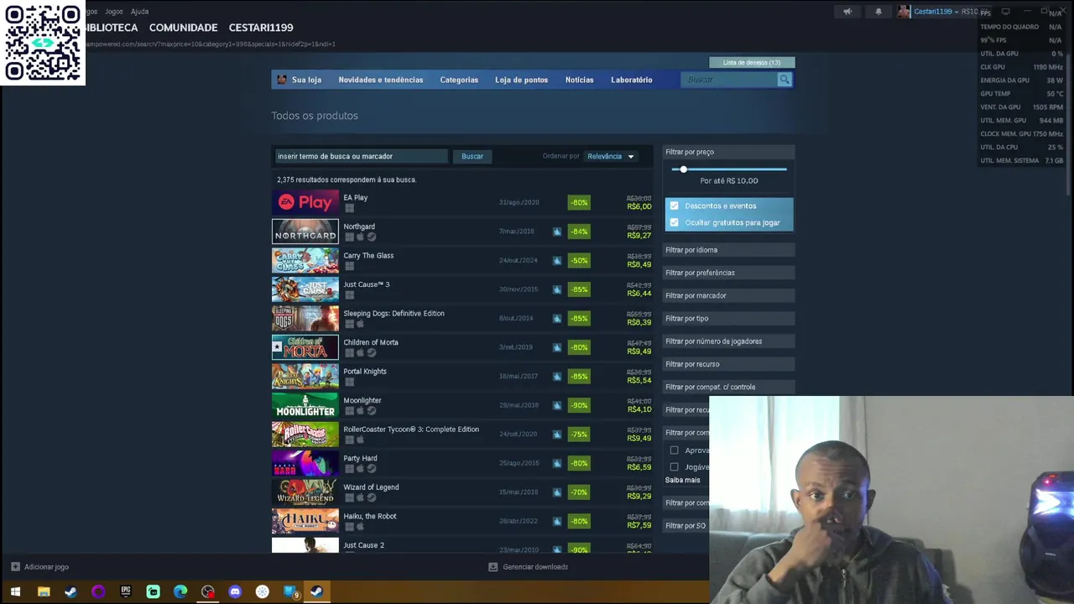Viewport: 1074px width, 604px height.
Task: Expand the Filtrar por tipo section
Action: (728, 319)
